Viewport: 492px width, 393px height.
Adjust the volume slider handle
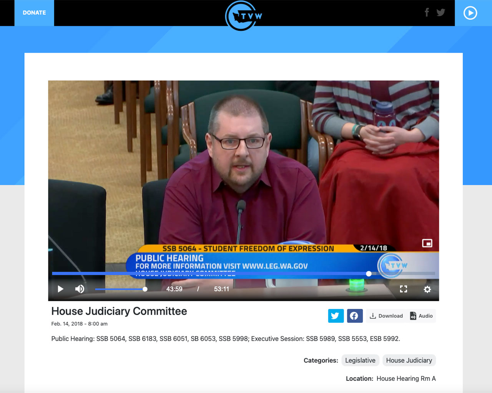pos(145,289)
